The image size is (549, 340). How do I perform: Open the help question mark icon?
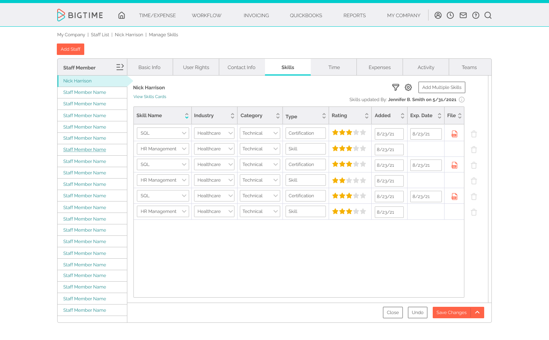coord(476,15)
